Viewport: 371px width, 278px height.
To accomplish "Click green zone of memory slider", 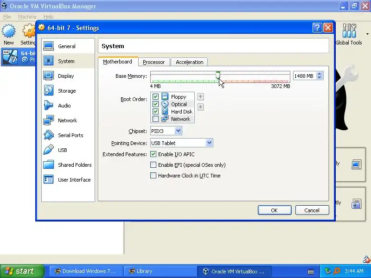I will (x=185, y=82).
